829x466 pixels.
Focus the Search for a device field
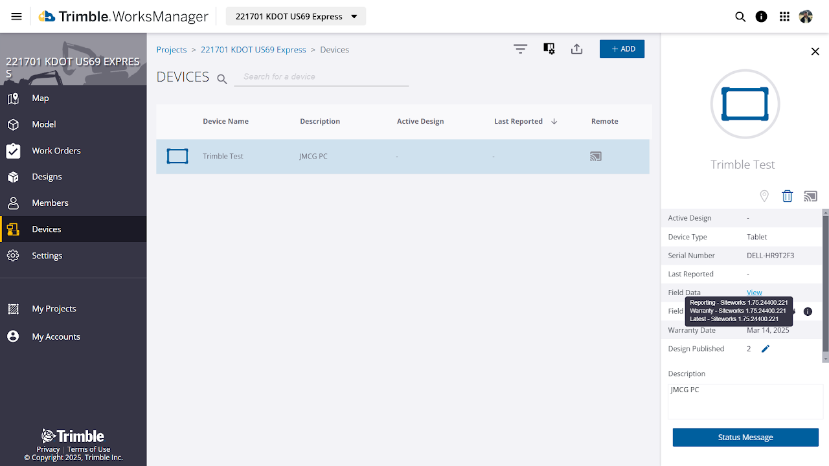pos(321,77)
